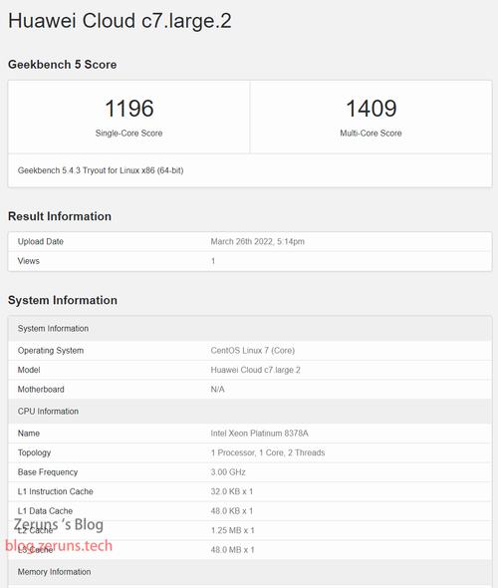Click the Model row label

[29, 370]
